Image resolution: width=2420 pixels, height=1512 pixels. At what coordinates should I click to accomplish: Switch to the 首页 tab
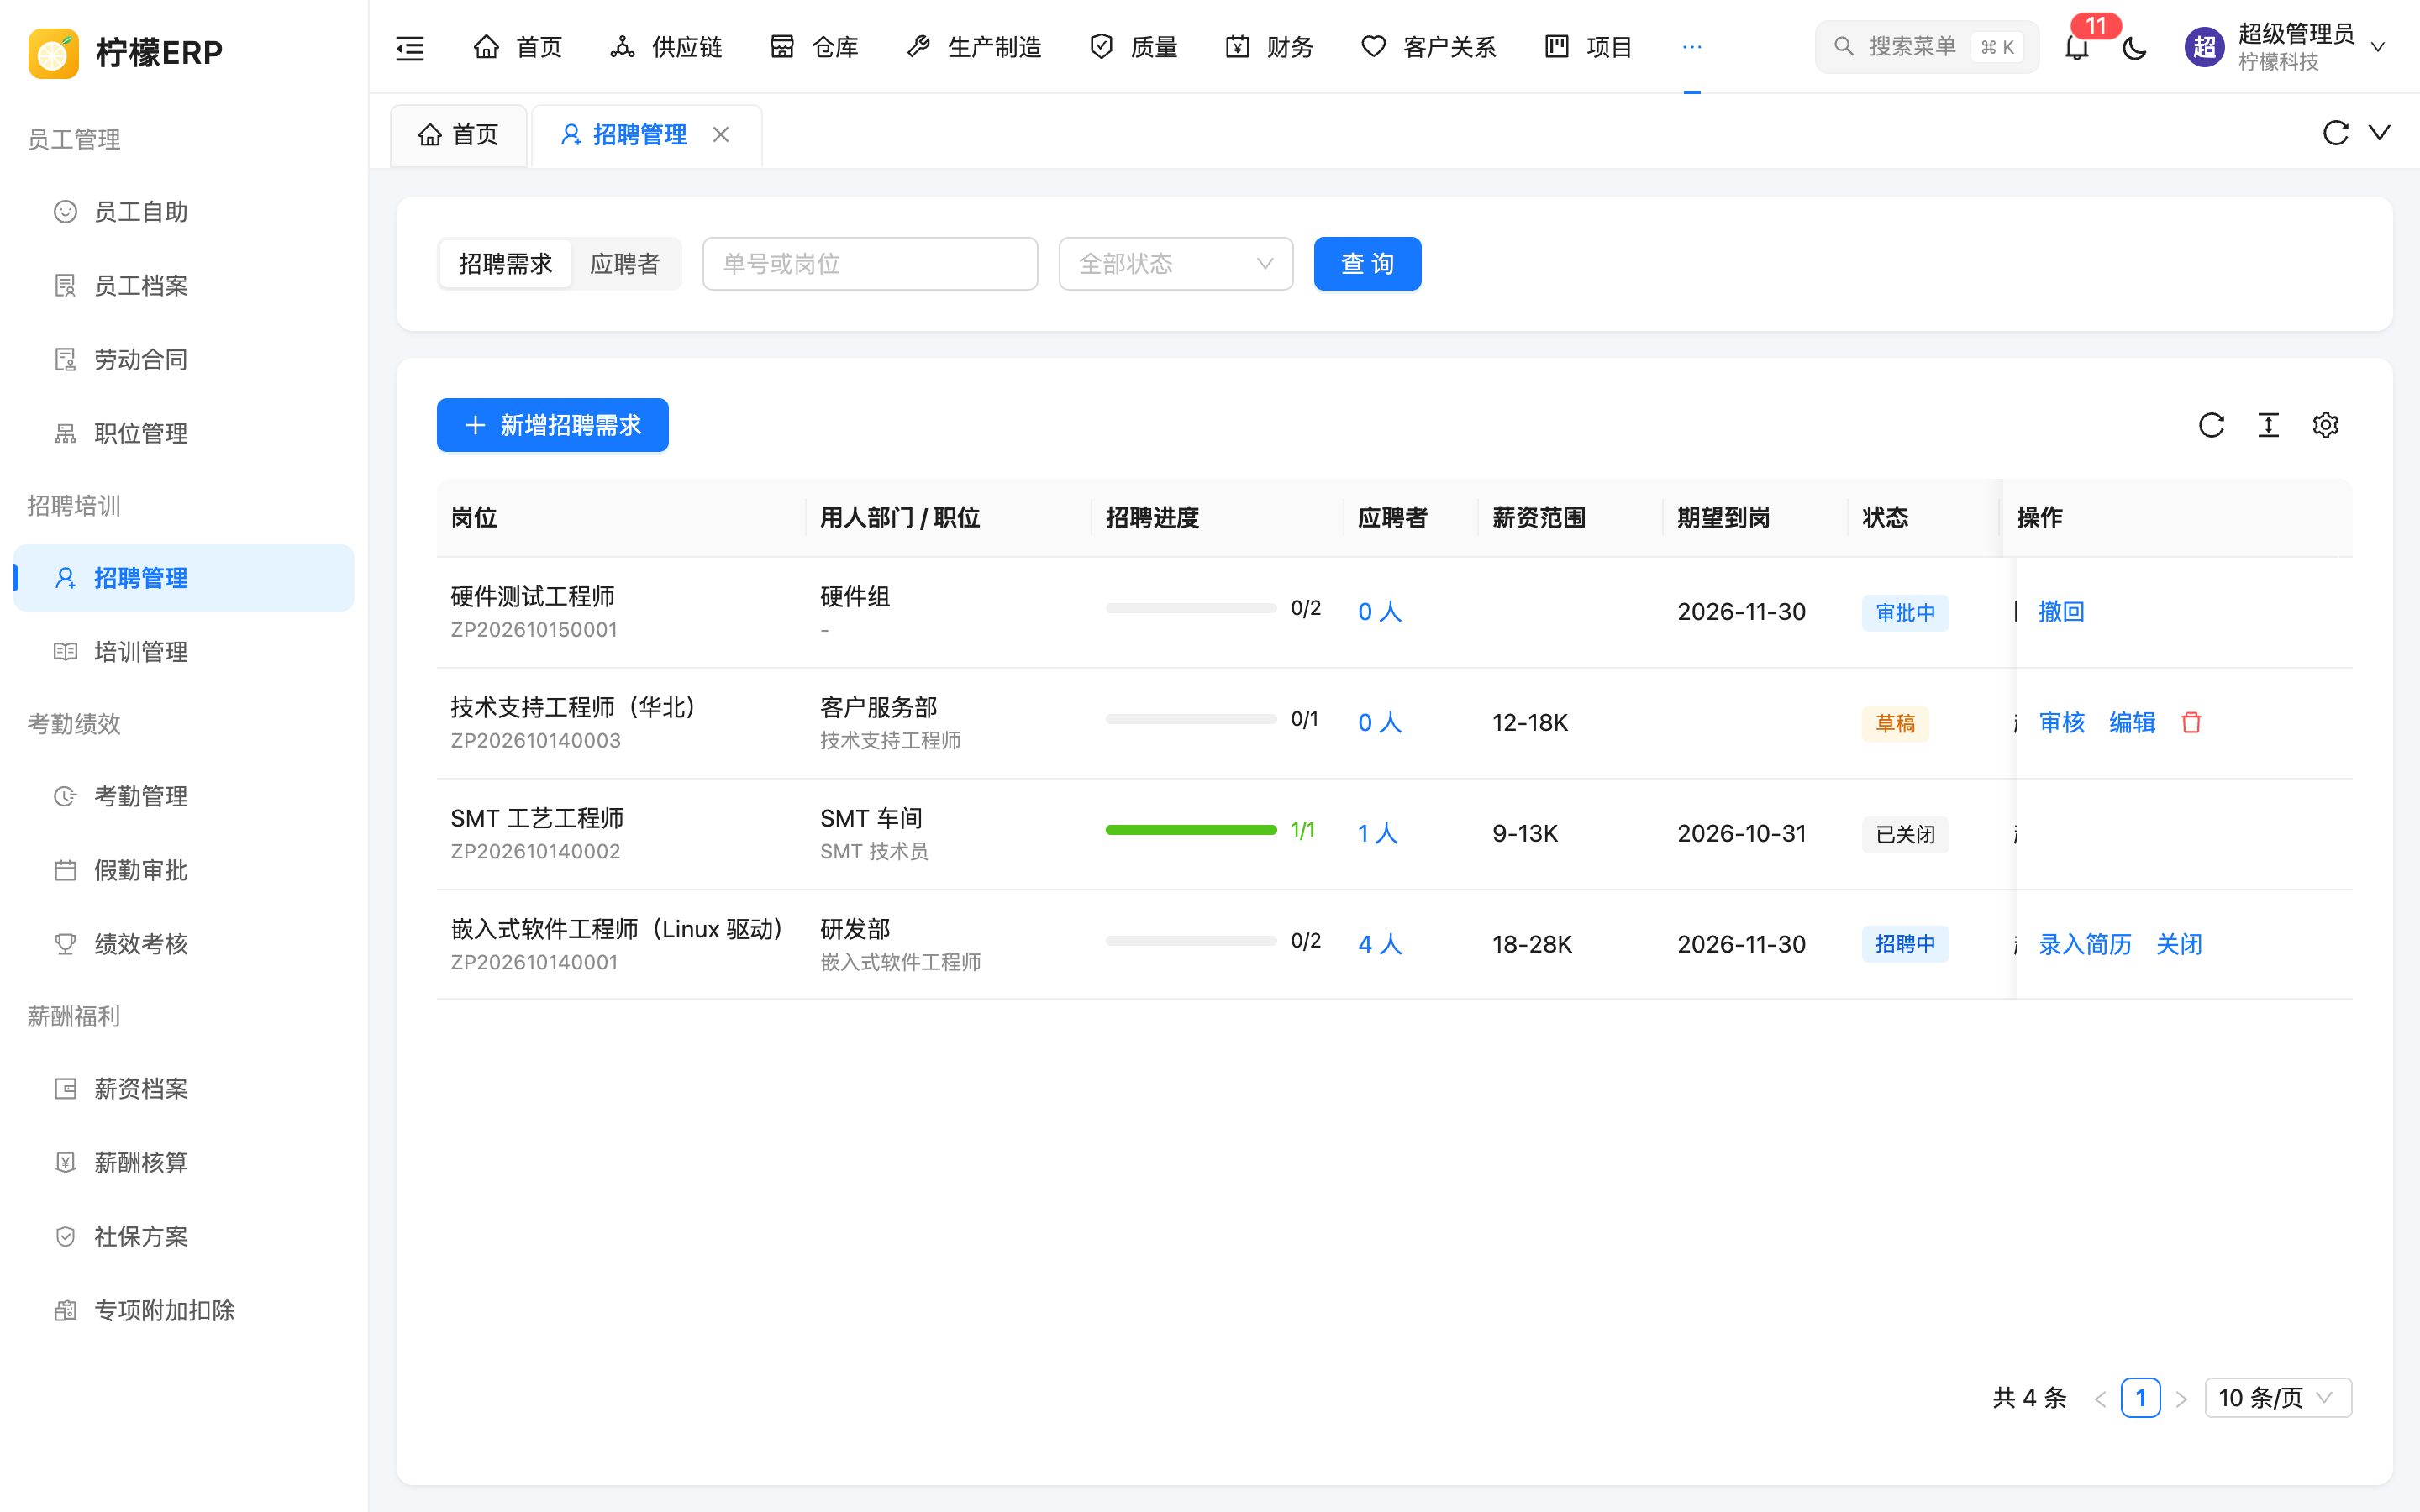459,135
